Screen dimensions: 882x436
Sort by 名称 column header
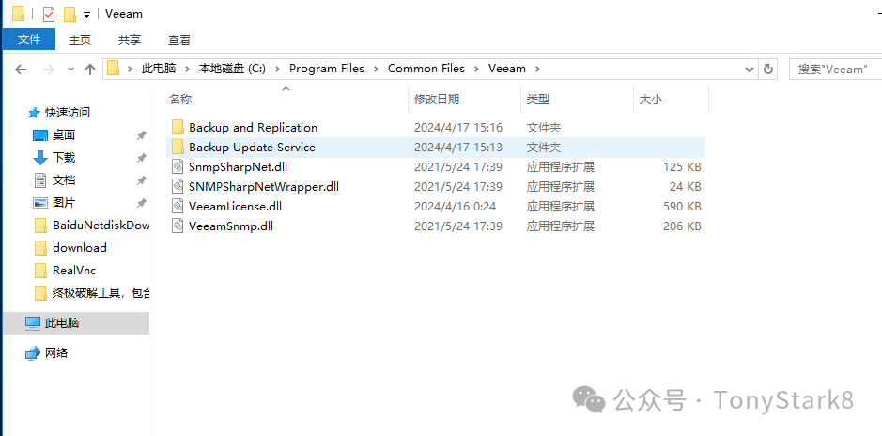coord(180,100)
